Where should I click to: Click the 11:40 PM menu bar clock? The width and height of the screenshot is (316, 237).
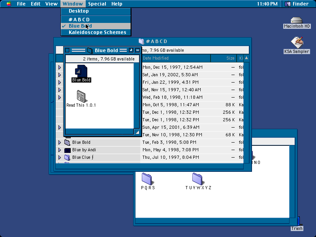pos(267,4)
